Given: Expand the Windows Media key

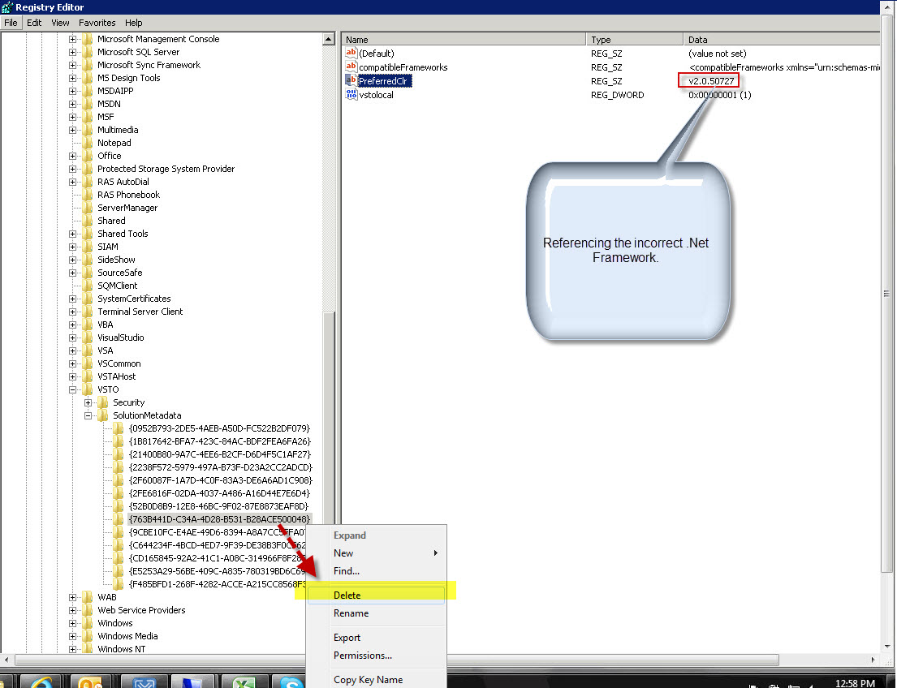Looking at the screenshot, I should [72, 637].
